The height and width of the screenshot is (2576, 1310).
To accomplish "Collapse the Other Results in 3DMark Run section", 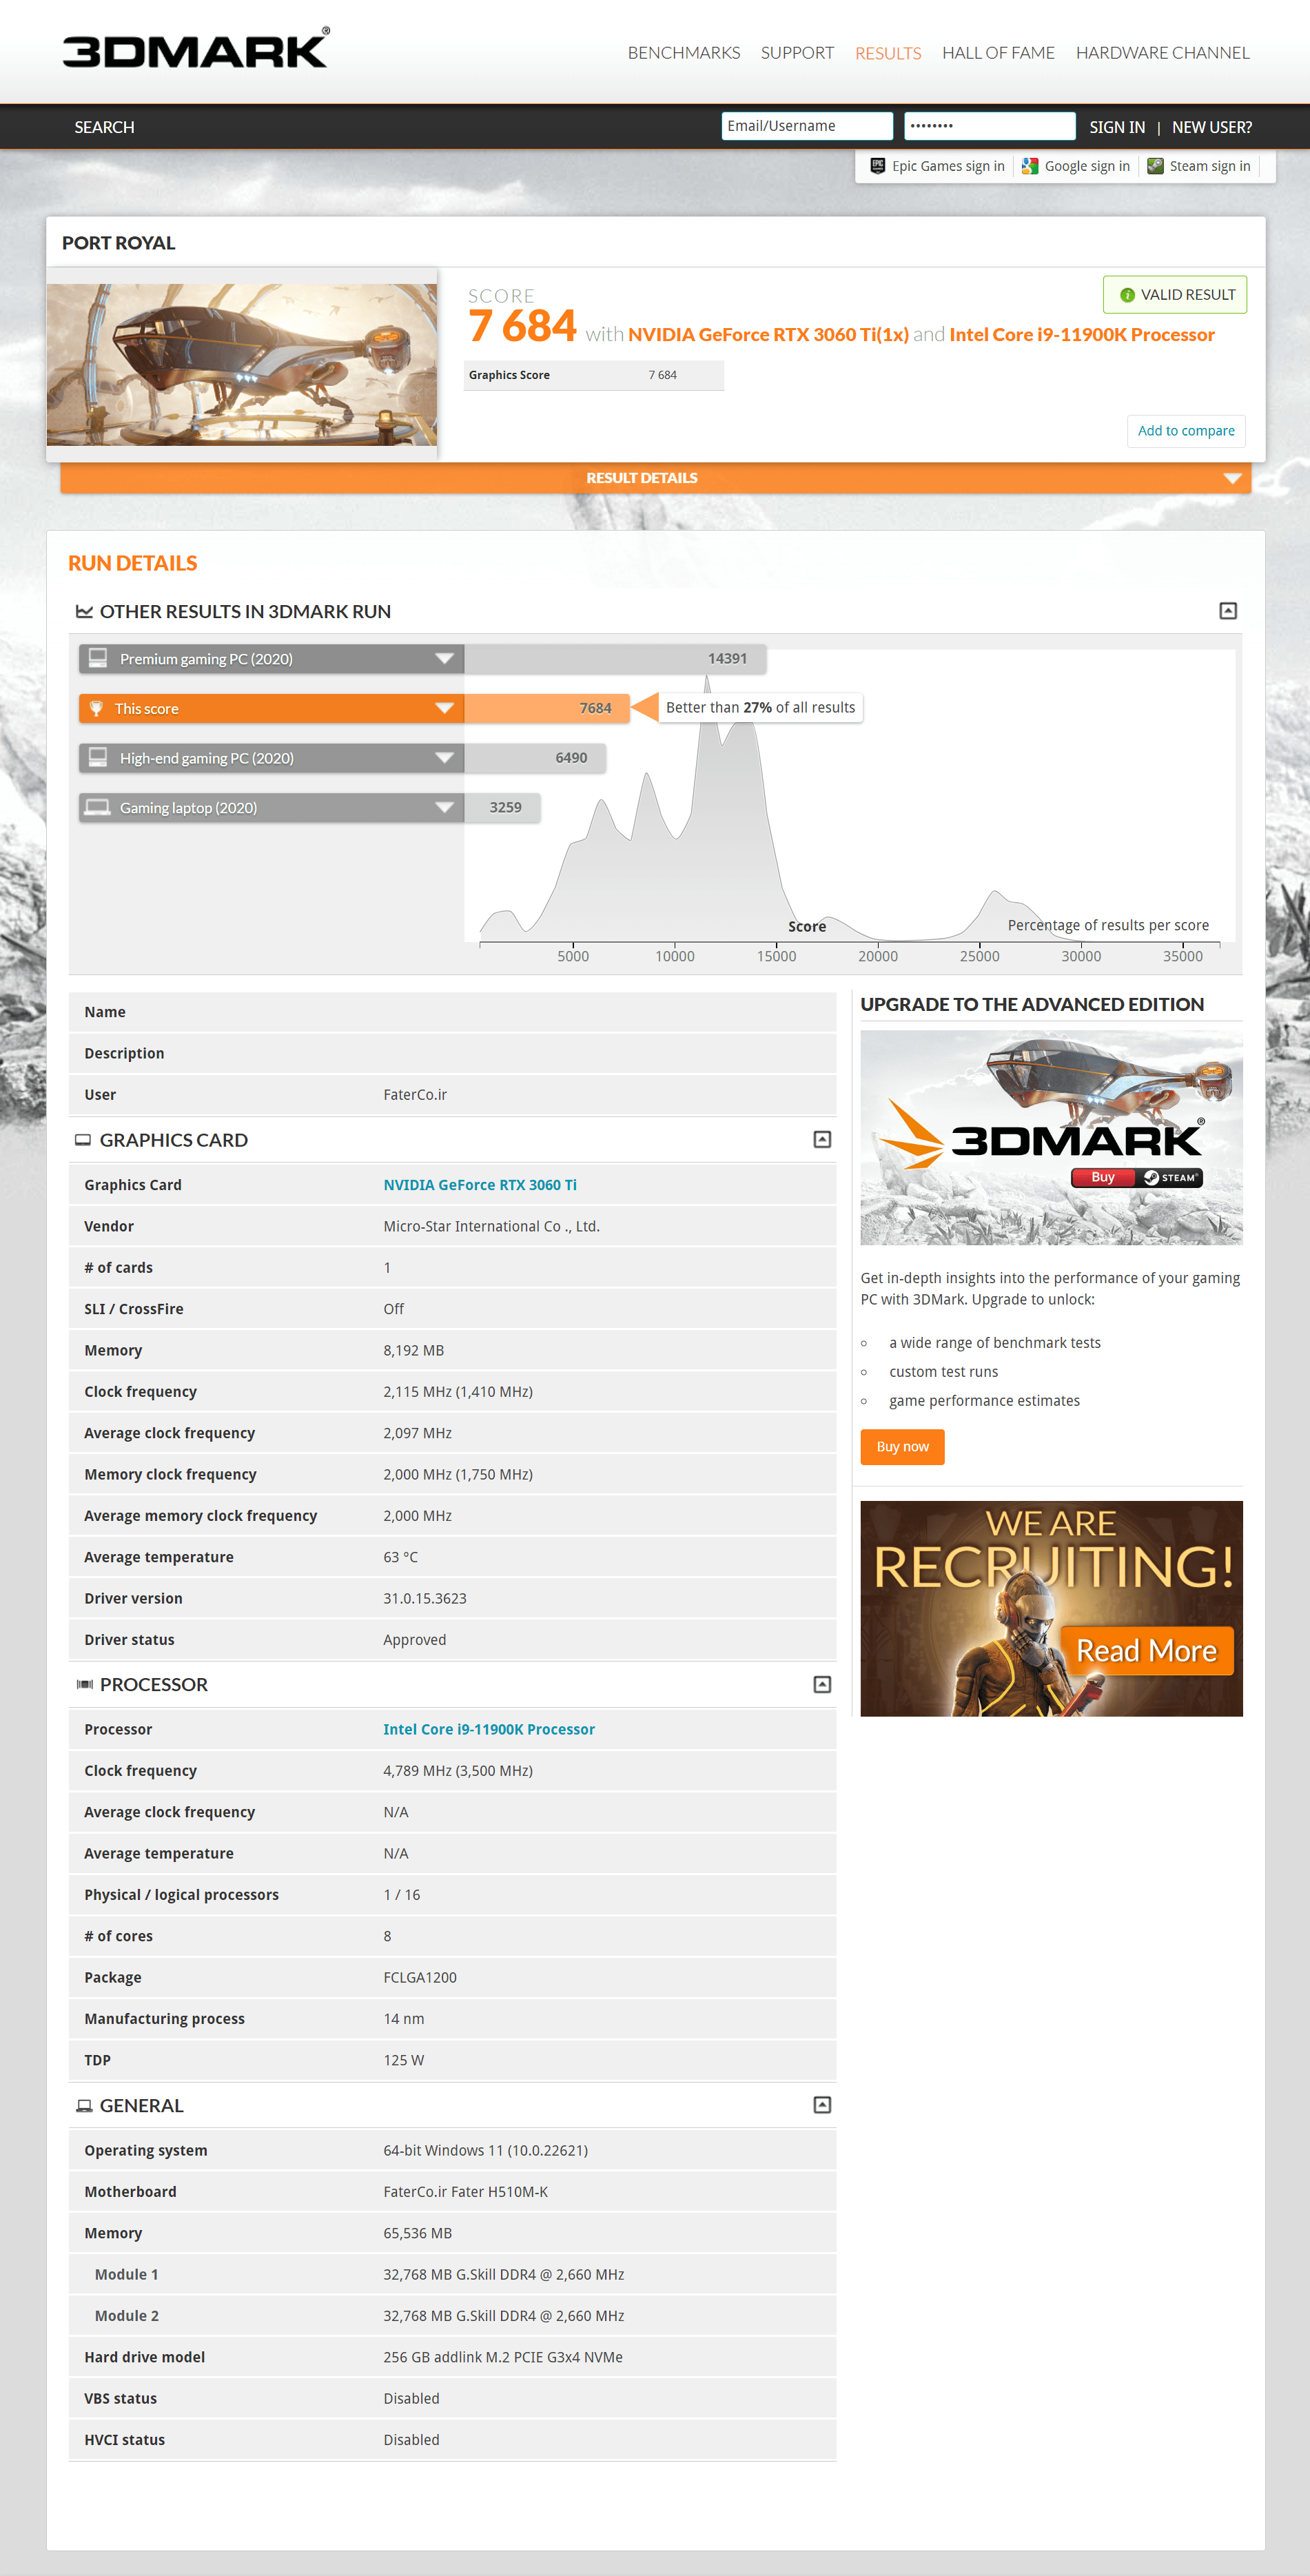I will coord(1228,611).
